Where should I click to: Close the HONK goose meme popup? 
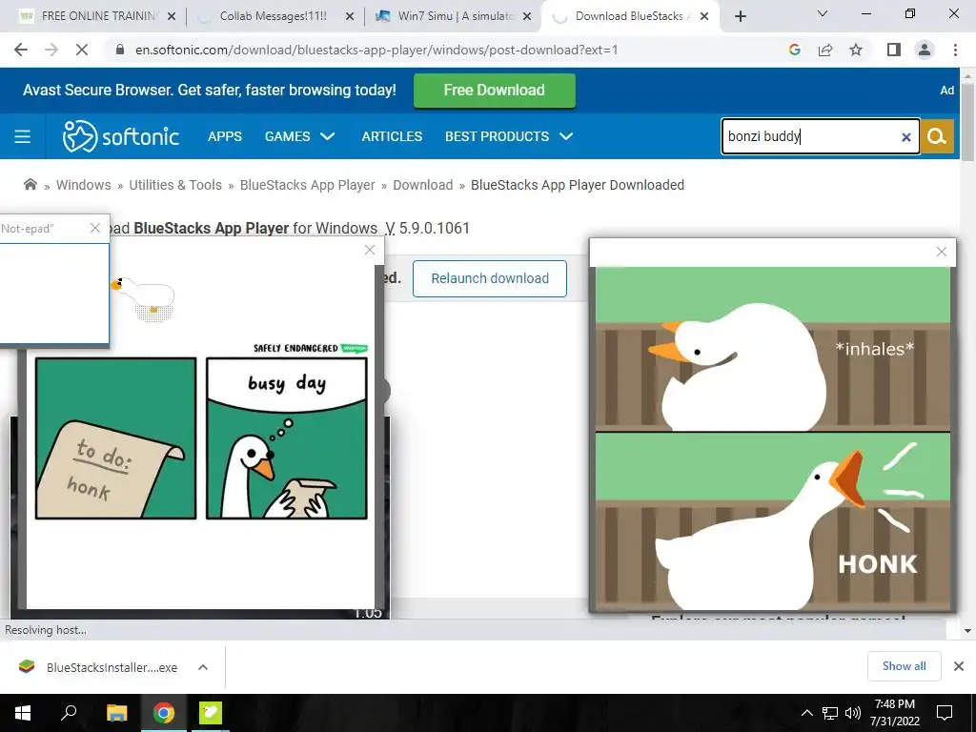click(941, 252)
